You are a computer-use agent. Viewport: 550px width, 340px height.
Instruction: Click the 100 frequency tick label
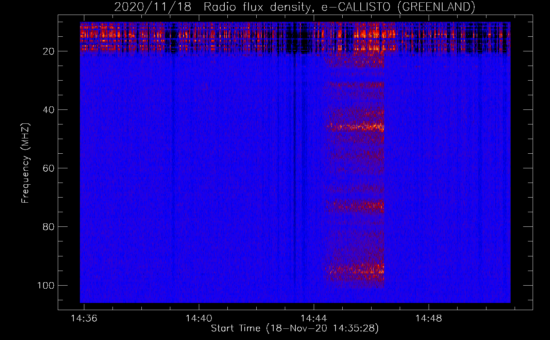point(46,285)
